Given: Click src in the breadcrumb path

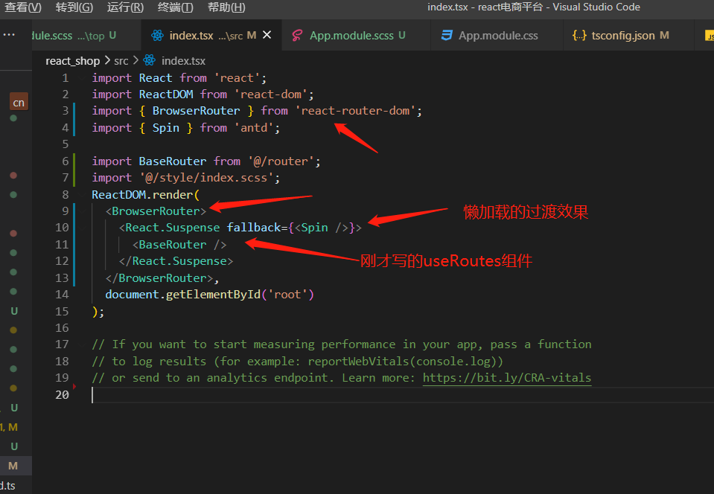Looking at the screenshot, I should [121, 61].
